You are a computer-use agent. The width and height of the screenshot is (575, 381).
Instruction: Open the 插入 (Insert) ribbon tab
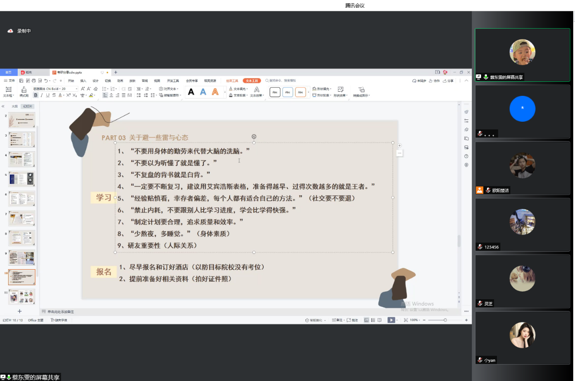pyautogui.click(x=83, y=80)
